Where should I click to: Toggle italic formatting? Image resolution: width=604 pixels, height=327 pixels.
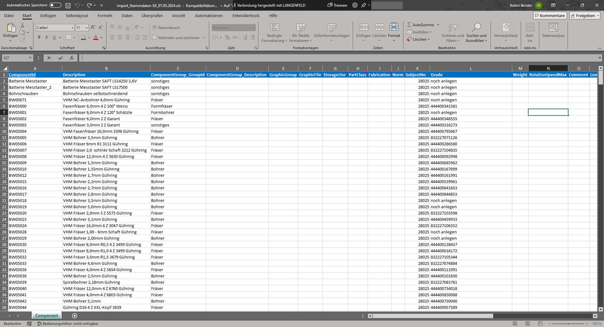point(47,37)
